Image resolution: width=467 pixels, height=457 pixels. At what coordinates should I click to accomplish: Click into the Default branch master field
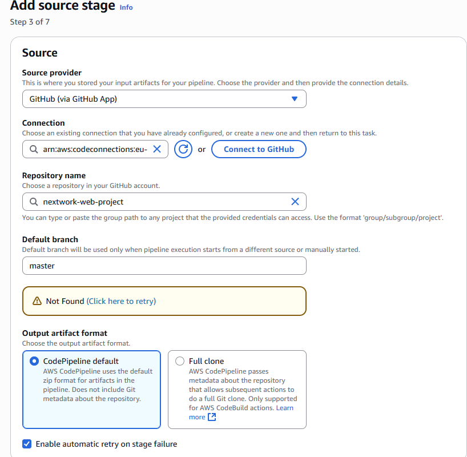coord(164,266)
